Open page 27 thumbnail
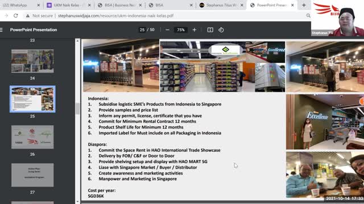Screen dimensions: 364x204 pos(32,175)
